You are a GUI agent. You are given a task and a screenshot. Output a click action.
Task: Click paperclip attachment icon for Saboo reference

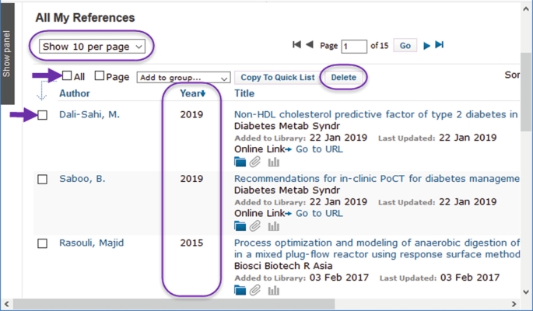[x=256, y=226]
